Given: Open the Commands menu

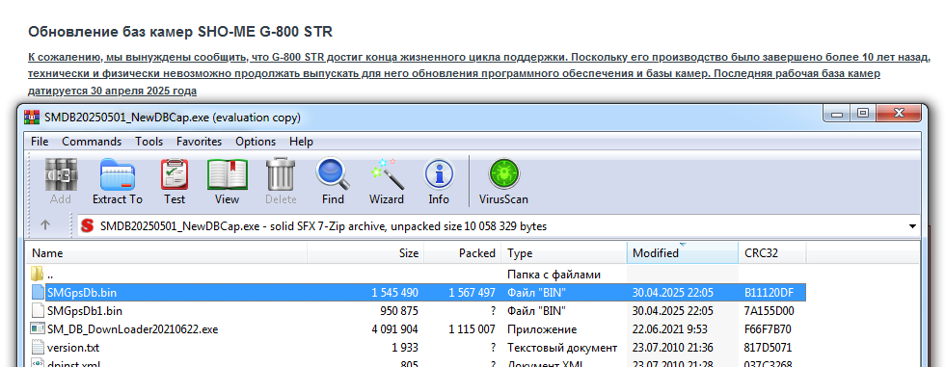Looking at the screenshot, I should [x=92, y=142].
